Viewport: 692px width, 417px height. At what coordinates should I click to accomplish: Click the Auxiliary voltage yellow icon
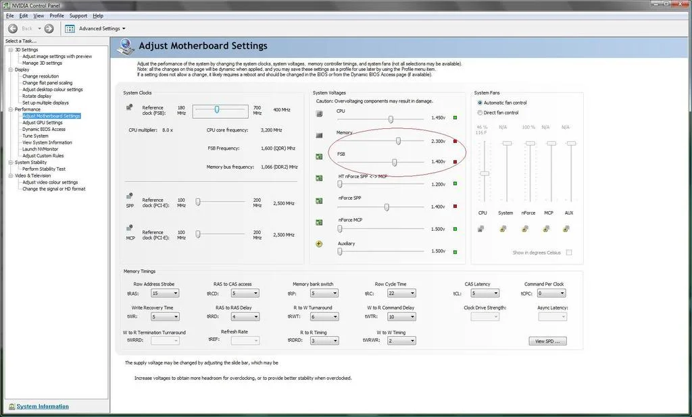pos(319,244)
